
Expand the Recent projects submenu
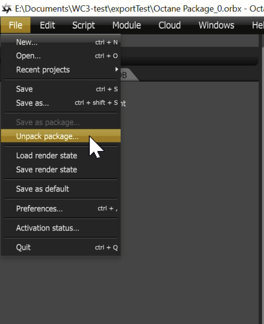point(43,69)
